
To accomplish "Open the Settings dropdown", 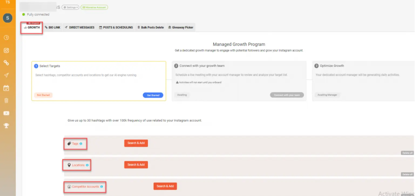I will [71, 7].
